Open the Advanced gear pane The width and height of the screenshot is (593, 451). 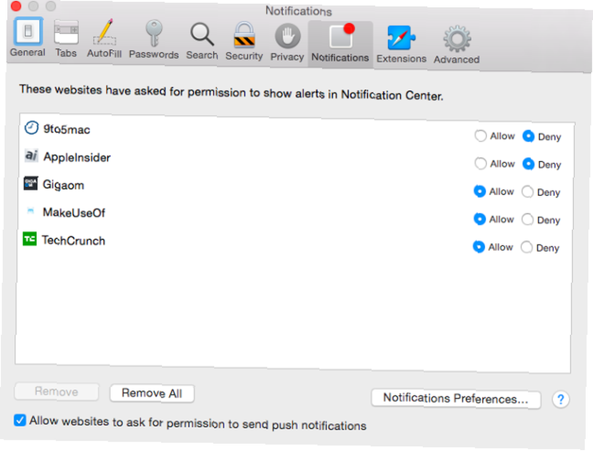(457, 45)
